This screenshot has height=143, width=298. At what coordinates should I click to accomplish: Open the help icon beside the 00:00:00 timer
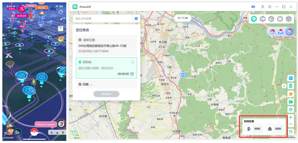(x=132, y=74)
